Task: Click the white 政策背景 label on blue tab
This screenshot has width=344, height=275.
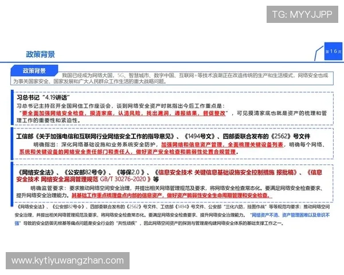Action: (x=34, y=70)
